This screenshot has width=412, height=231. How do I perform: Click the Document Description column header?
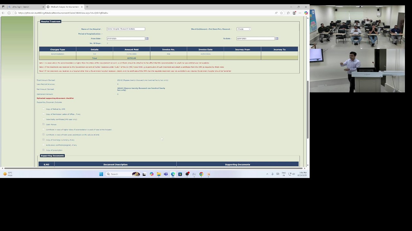(x=116, y=164)
